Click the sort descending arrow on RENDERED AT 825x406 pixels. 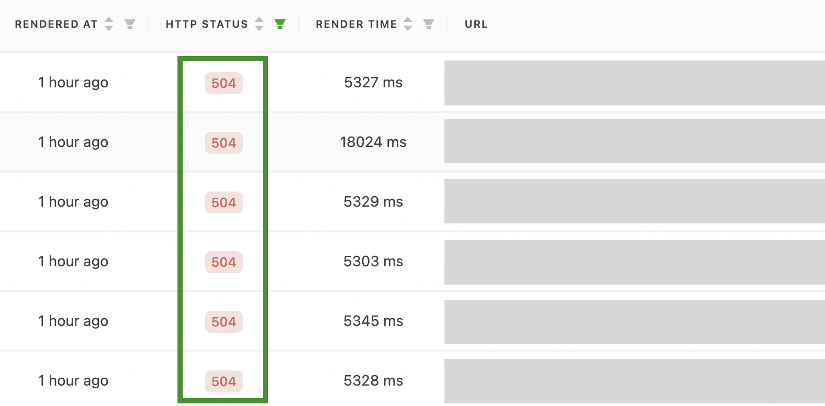click(x=108, y=27)
